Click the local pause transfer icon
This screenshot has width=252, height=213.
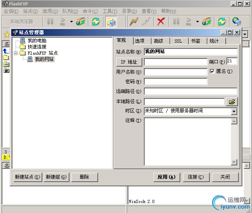[x=50, y=21]
